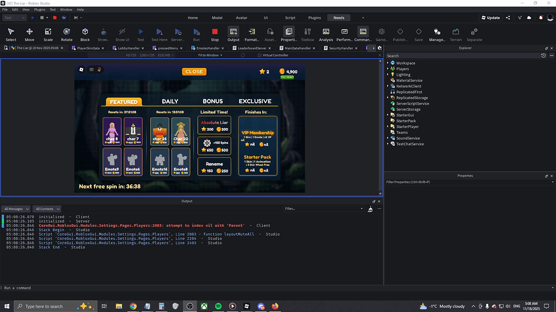The width and height of the screenshot is (556, 312).
Task: Stop the running playtest
Action: coord(214,34)
